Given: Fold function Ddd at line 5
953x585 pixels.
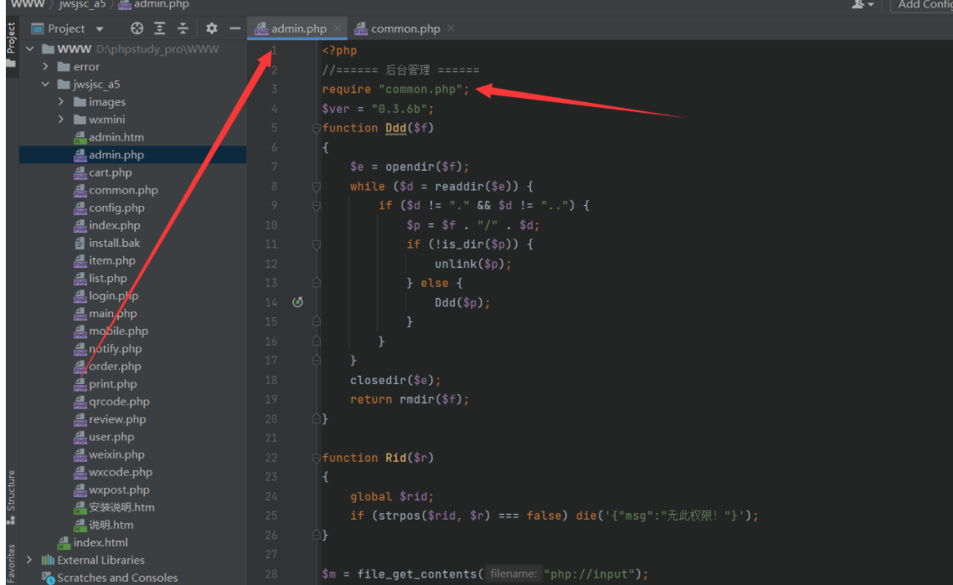Looking at the screenshot, I should 316,128.
